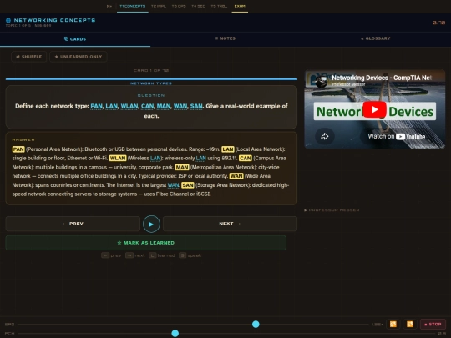Click the PCH pitch slider handle

pyautogui.click(x=175, y=333)
